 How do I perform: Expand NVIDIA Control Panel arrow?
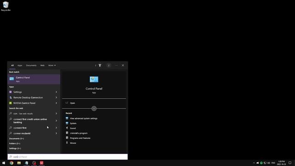tap(56, 103)
